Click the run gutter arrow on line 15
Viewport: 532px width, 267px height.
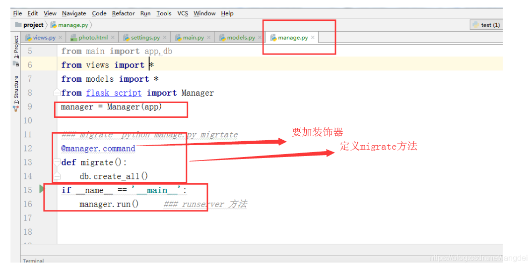(42, 189)
